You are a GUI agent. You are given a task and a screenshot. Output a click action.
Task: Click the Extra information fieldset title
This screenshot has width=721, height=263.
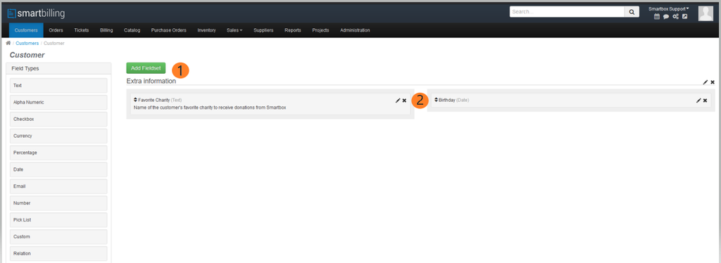[151, 82]
